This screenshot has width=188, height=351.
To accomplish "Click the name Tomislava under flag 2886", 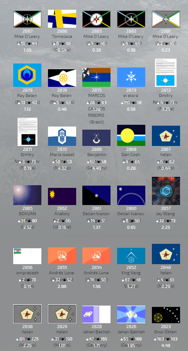I will tap(62, 36).
